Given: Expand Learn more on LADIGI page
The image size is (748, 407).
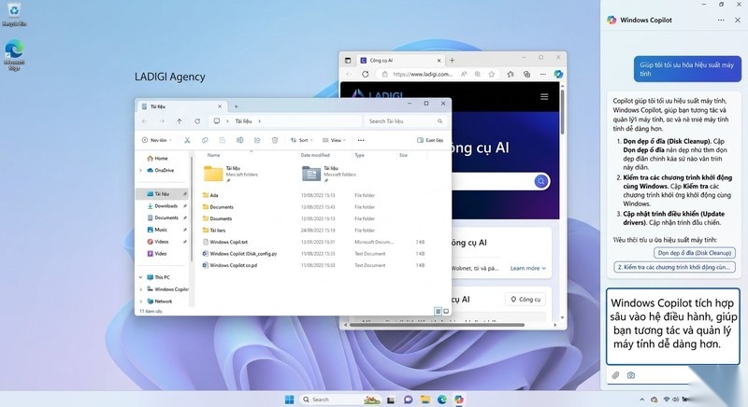Looking at the screenshot, I should [x=528, y=269].
